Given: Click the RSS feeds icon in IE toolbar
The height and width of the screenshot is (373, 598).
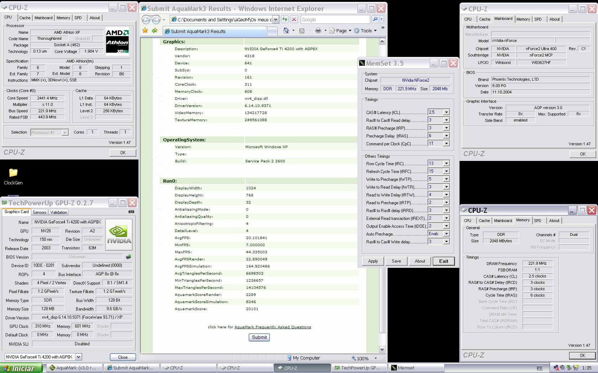Looking at the screenshot, I should click(x=302, y=31).
